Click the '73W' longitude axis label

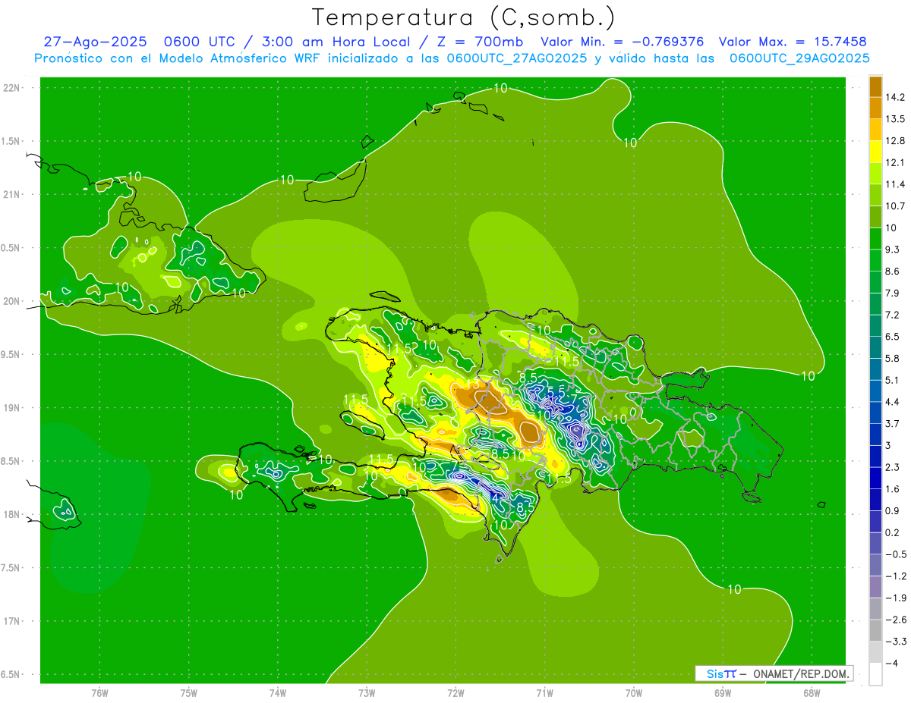coord(367,693)
